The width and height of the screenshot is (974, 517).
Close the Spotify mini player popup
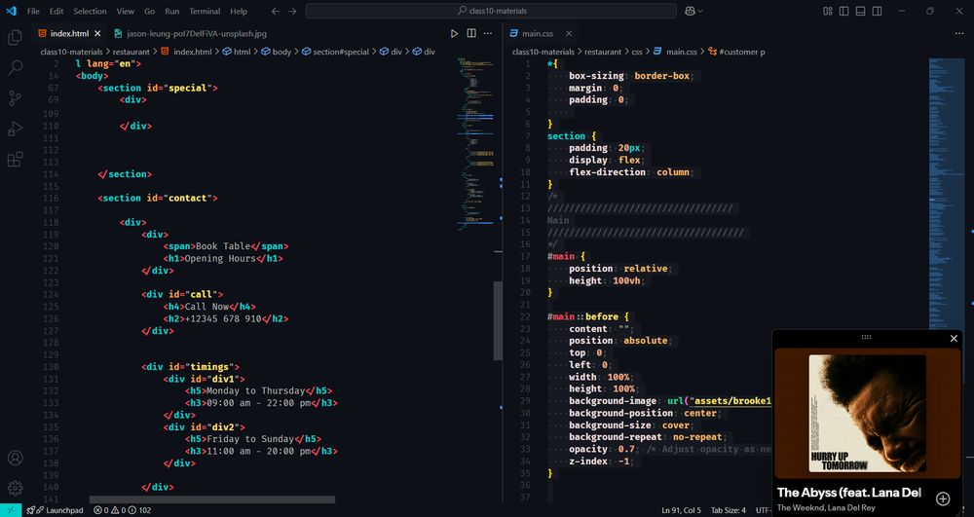(x=954, y=338)
